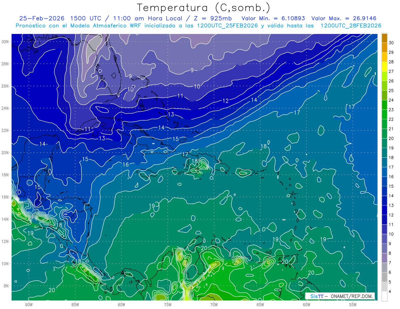400x309 pixels.
Task: Select the green swatch between 22 and 23
Action: pos(384,114)
